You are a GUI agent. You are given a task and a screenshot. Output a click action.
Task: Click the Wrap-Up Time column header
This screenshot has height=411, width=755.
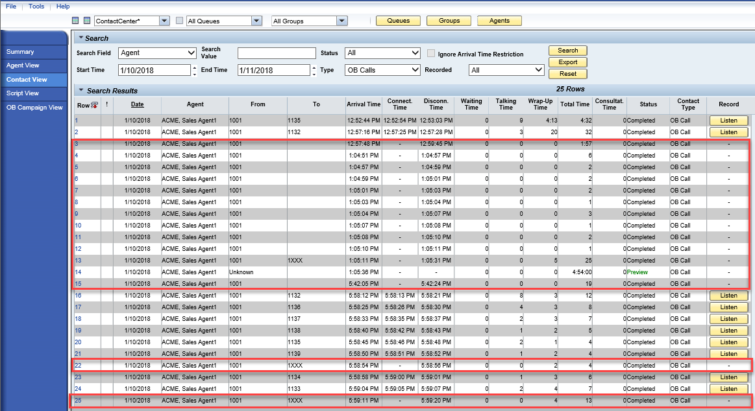pos(540,104)
